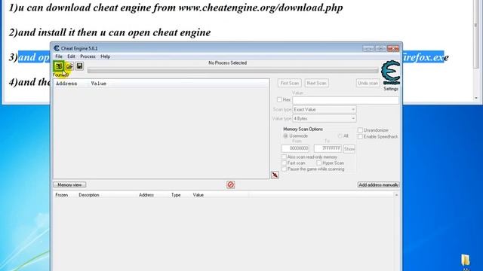Open Cheat Engine Settings logo
The width and height of the screenshot is (483, 271).
[391, 73]
